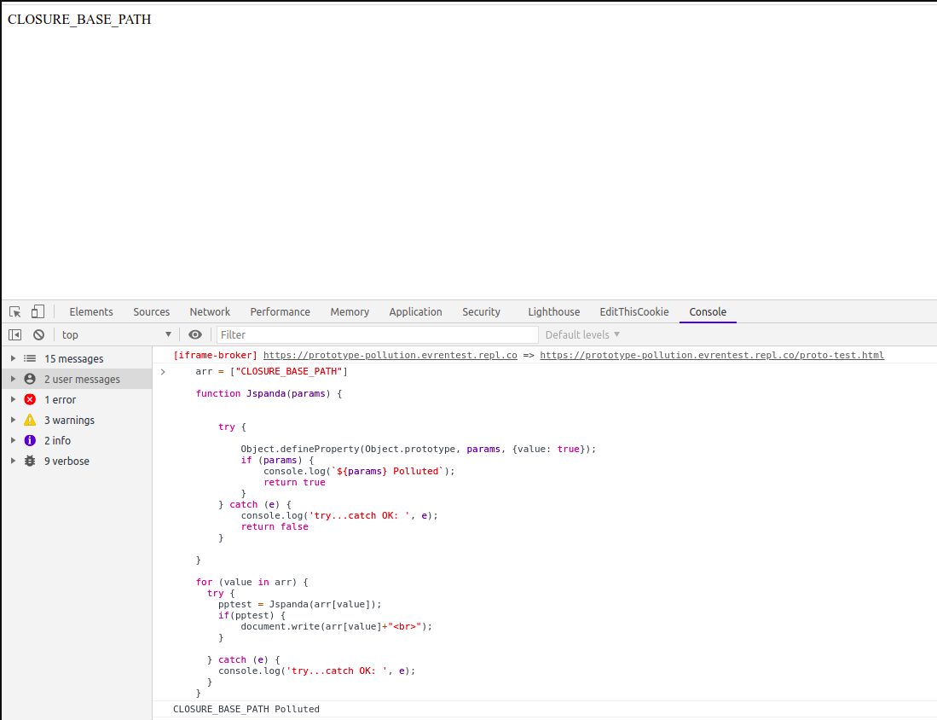Select the red error icon entry

[x=30, y=400]
